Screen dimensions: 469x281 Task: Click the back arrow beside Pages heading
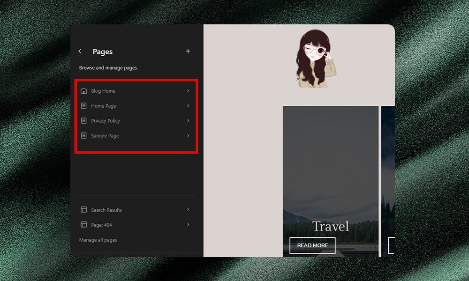point(80,51)
